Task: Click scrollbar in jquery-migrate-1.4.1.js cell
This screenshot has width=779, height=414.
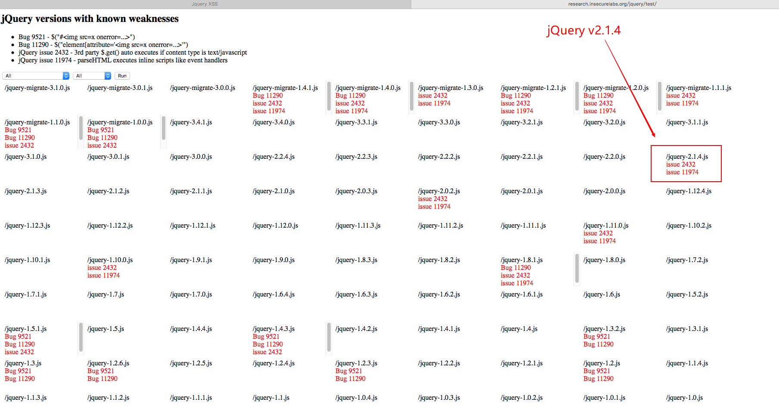Action: (x=329, y=97)
